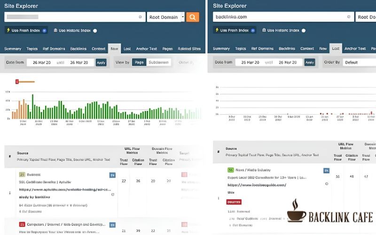The image size is (376, 235).
Task: Open Root Domain dropdown in left panel
Action: (166, 17)
